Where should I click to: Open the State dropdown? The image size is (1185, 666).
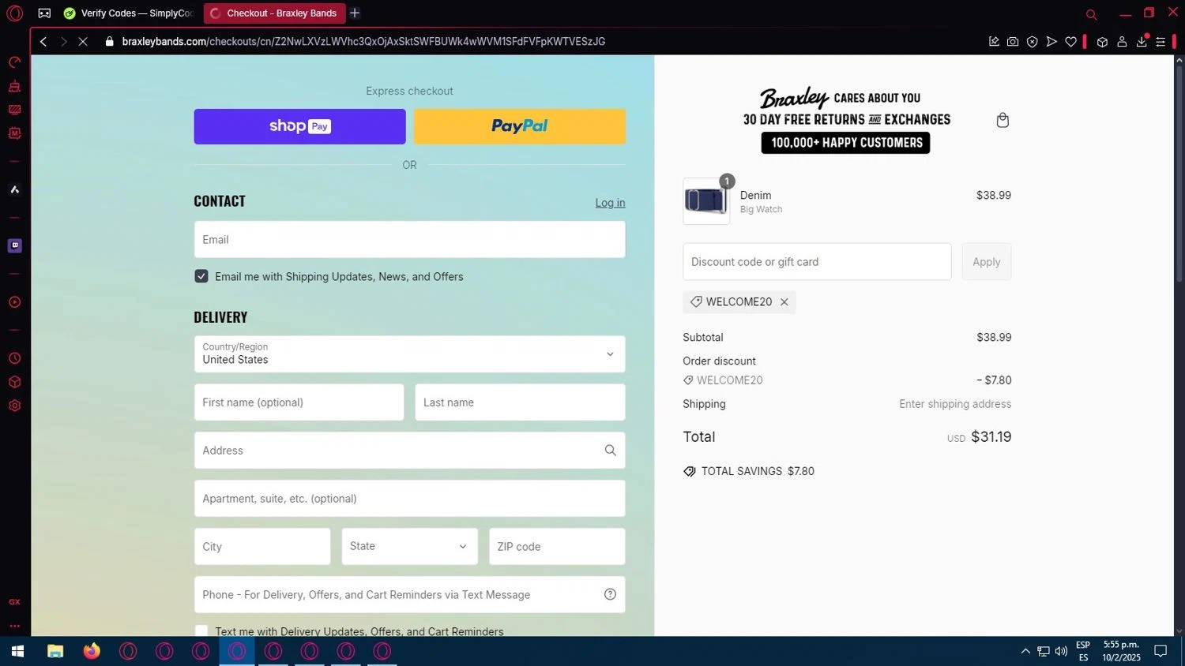pos(409,546)
